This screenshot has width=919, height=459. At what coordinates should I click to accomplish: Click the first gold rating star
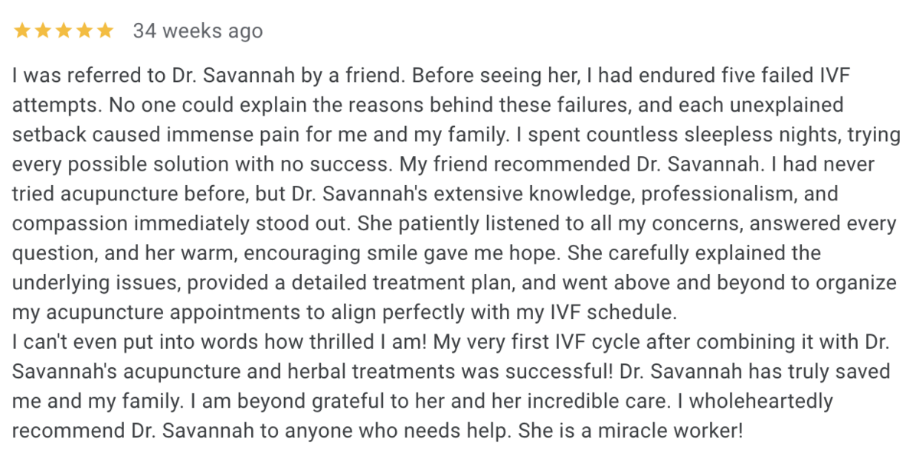click(22, 31)
